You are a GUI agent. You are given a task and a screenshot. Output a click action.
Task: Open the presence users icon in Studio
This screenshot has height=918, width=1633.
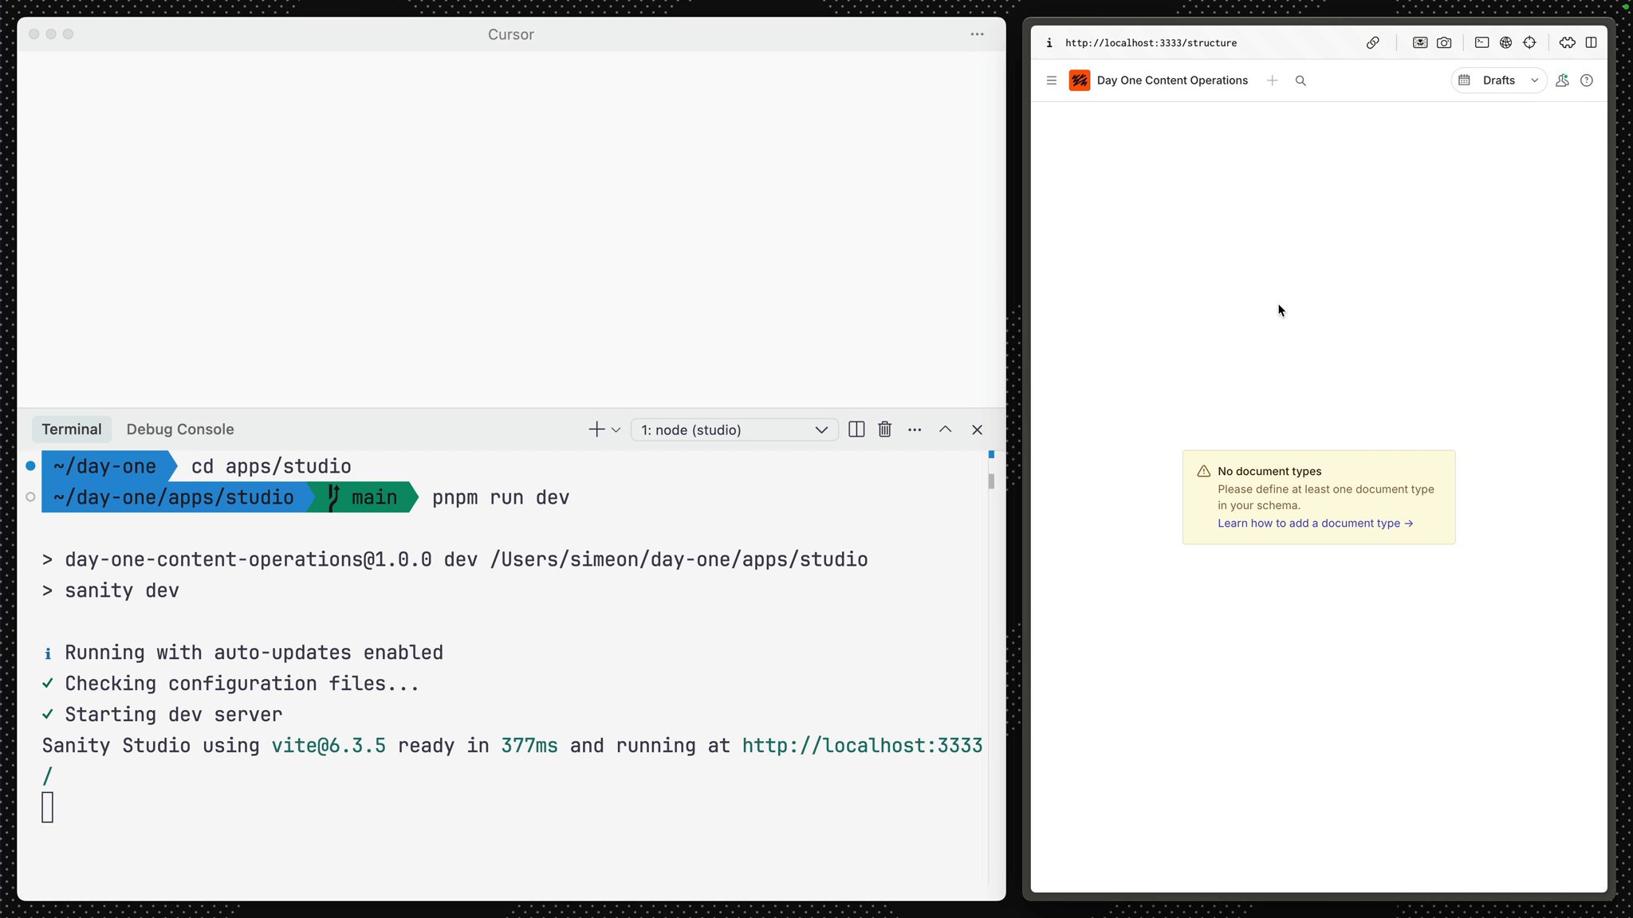click(1562, 80)
